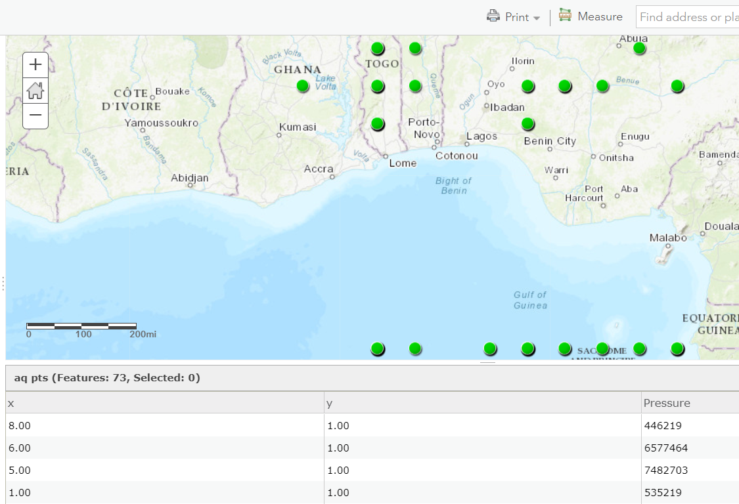Click the green point above Benin City

527,123
